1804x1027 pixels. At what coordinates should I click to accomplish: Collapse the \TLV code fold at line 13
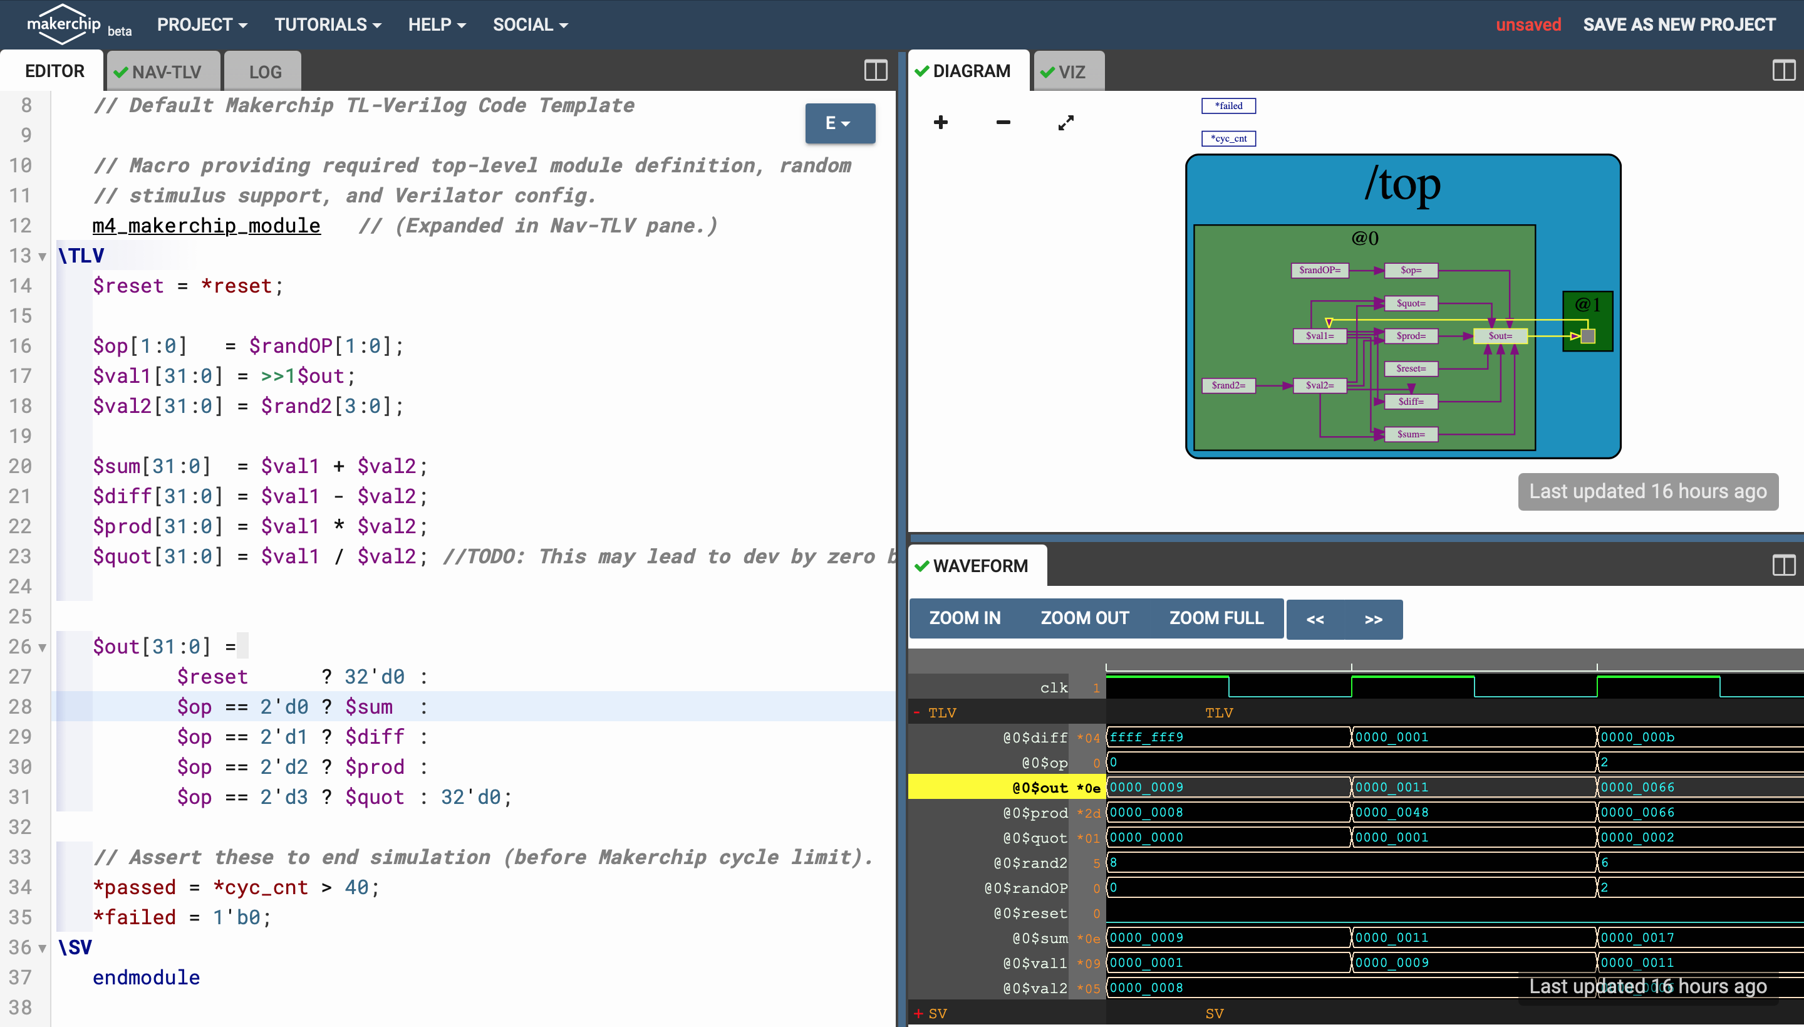click(43, 257)
